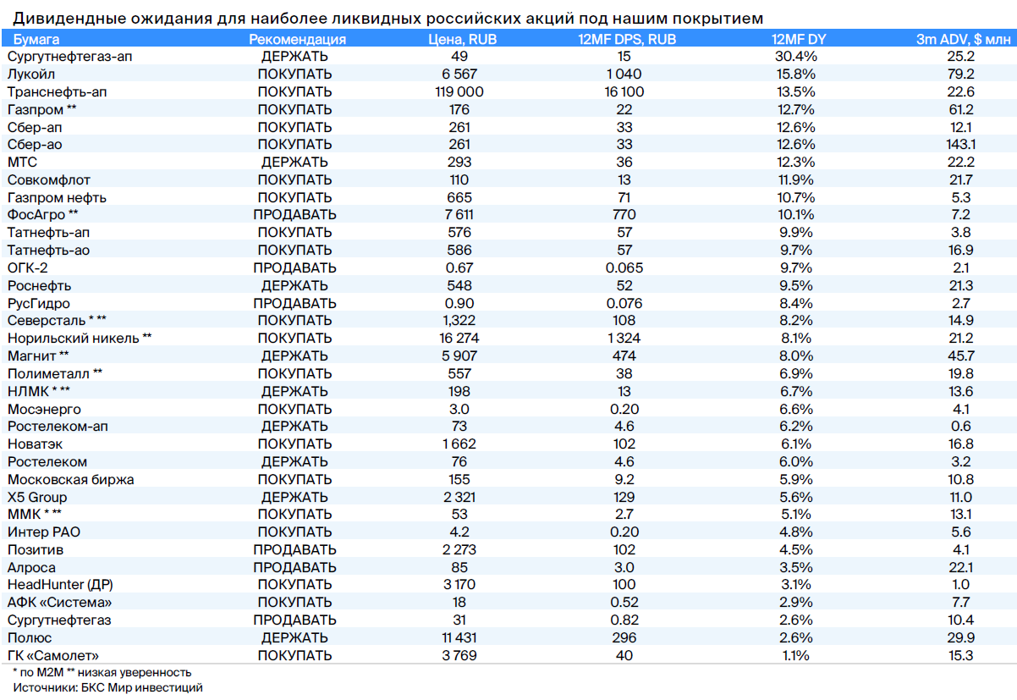Screen dimensions: 1017x700
Task: Select the Транснефть-ап price 119 000
Action: click(459, 92)
